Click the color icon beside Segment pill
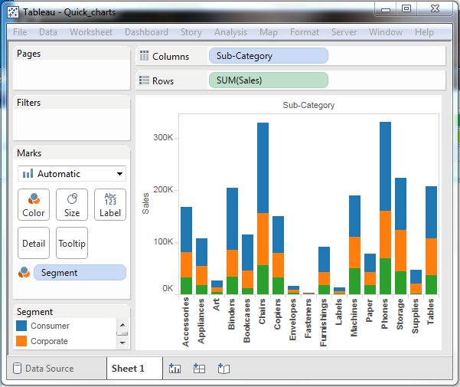460x387 pixels. click(x=24, y=273)
